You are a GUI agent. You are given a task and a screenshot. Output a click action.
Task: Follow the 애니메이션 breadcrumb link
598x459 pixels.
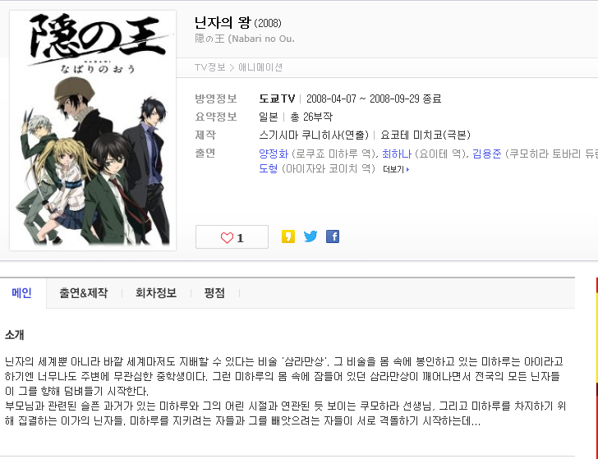coord(260,67)
